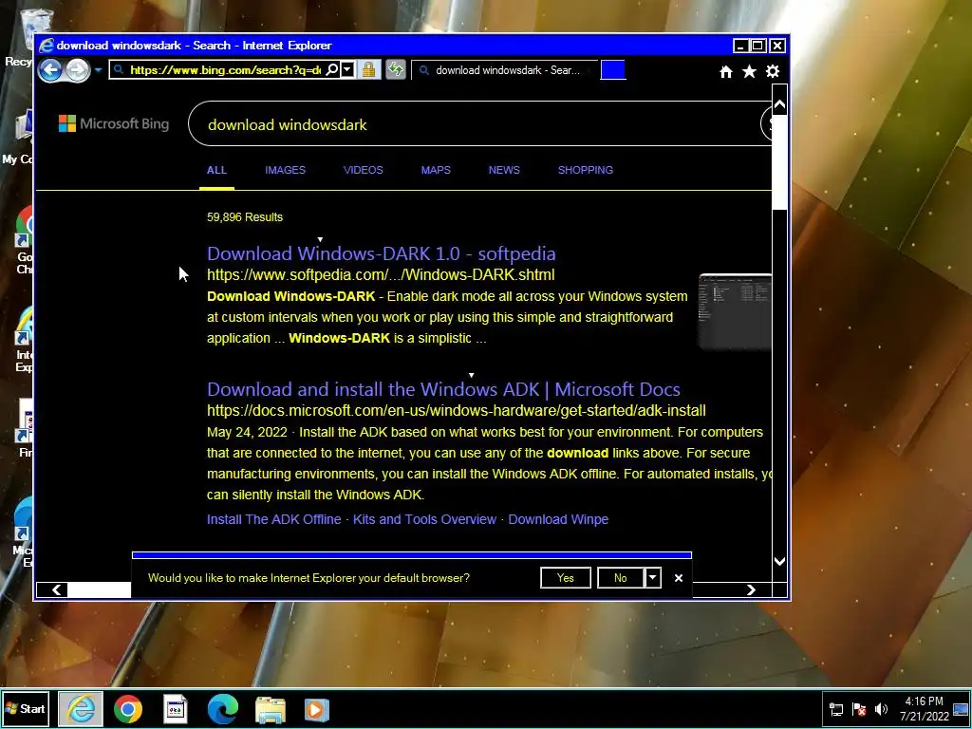Open the Windows-DARK result thumbnail image
Image resolution: width=972 pixels, height=729 pixels.
click(735, 311)
